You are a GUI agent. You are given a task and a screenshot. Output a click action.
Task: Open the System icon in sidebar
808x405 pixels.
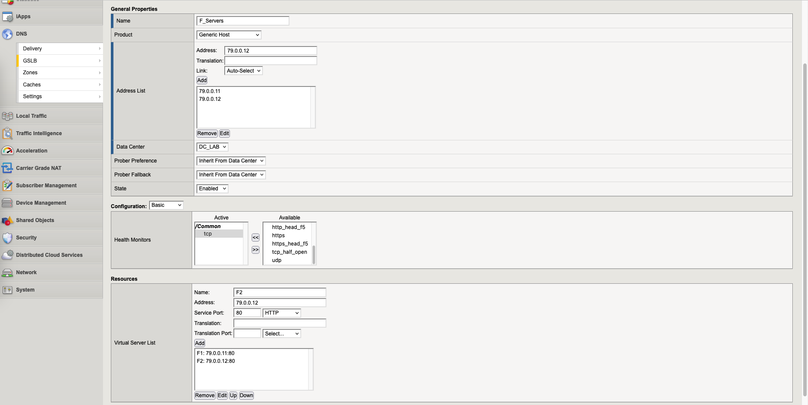(x=7, y=290)
